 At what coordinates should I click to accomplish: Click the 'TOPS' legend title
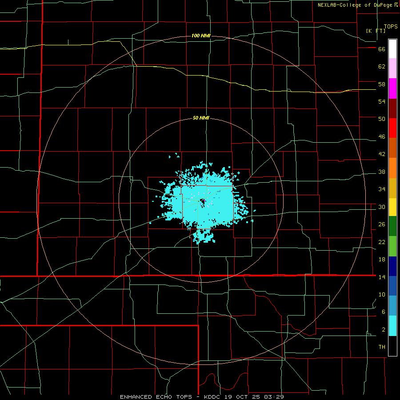391,26
